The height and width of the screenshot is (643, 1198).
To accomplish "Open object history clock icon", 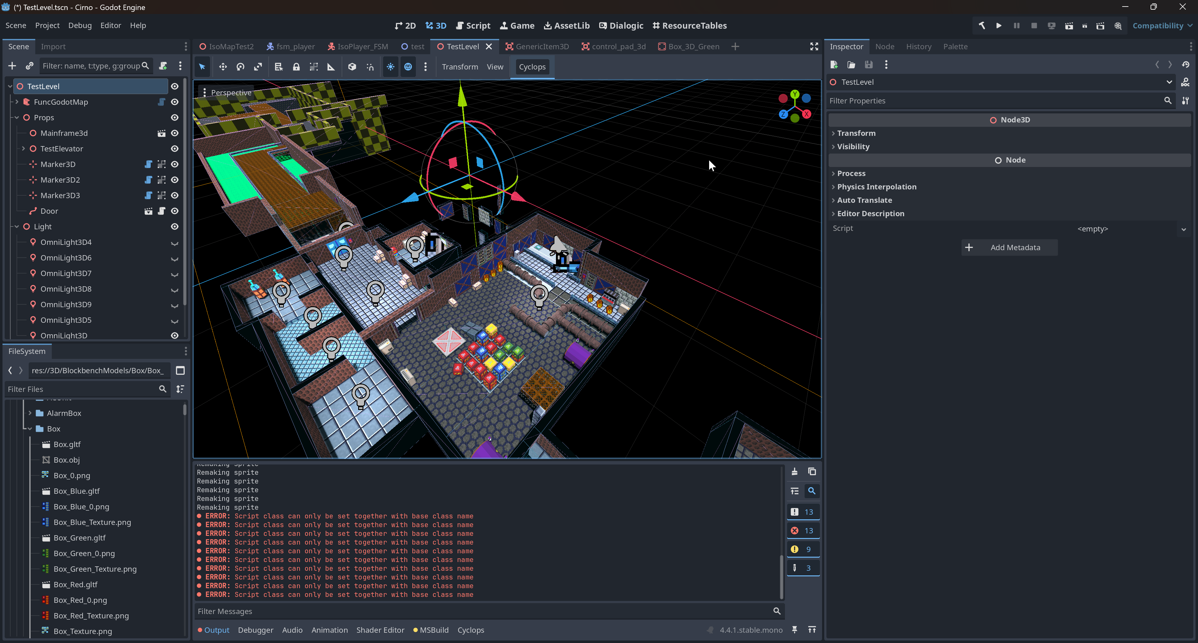I will coord(1185,64).
